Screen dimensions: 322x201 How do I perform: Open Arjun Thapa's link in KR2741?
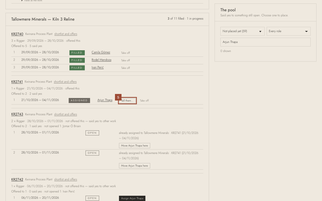coord(105,100)
